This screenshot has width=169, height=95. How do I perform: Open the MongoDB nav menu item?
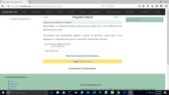(130, 12)
